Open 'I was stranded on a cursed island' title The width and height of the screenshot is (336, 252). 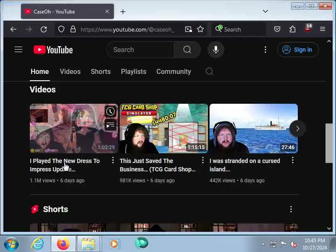click(x=245, y=165)
